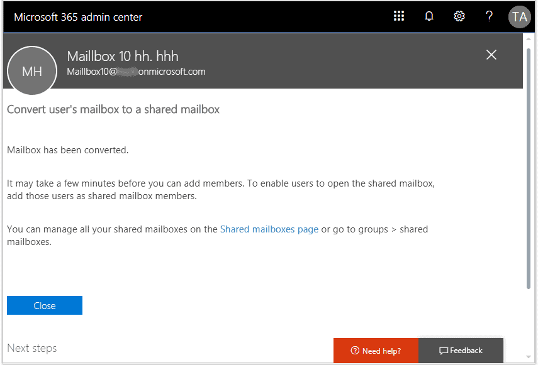
Task: Open the notifications bell
Action: 429,16
